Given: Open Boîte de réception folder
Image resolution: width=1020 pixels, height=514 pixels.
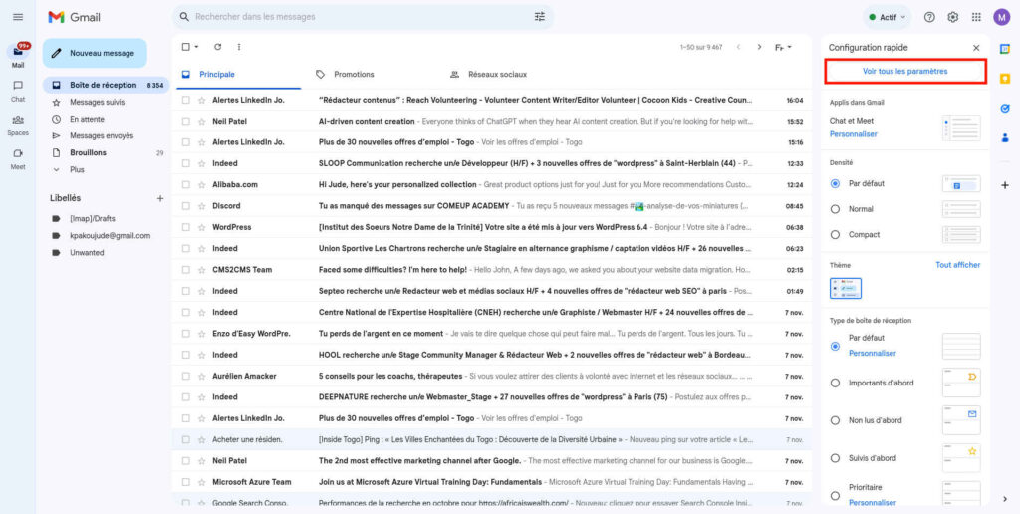Looking at the screenshot, I should pyautogui.click(x=106, y=86).
